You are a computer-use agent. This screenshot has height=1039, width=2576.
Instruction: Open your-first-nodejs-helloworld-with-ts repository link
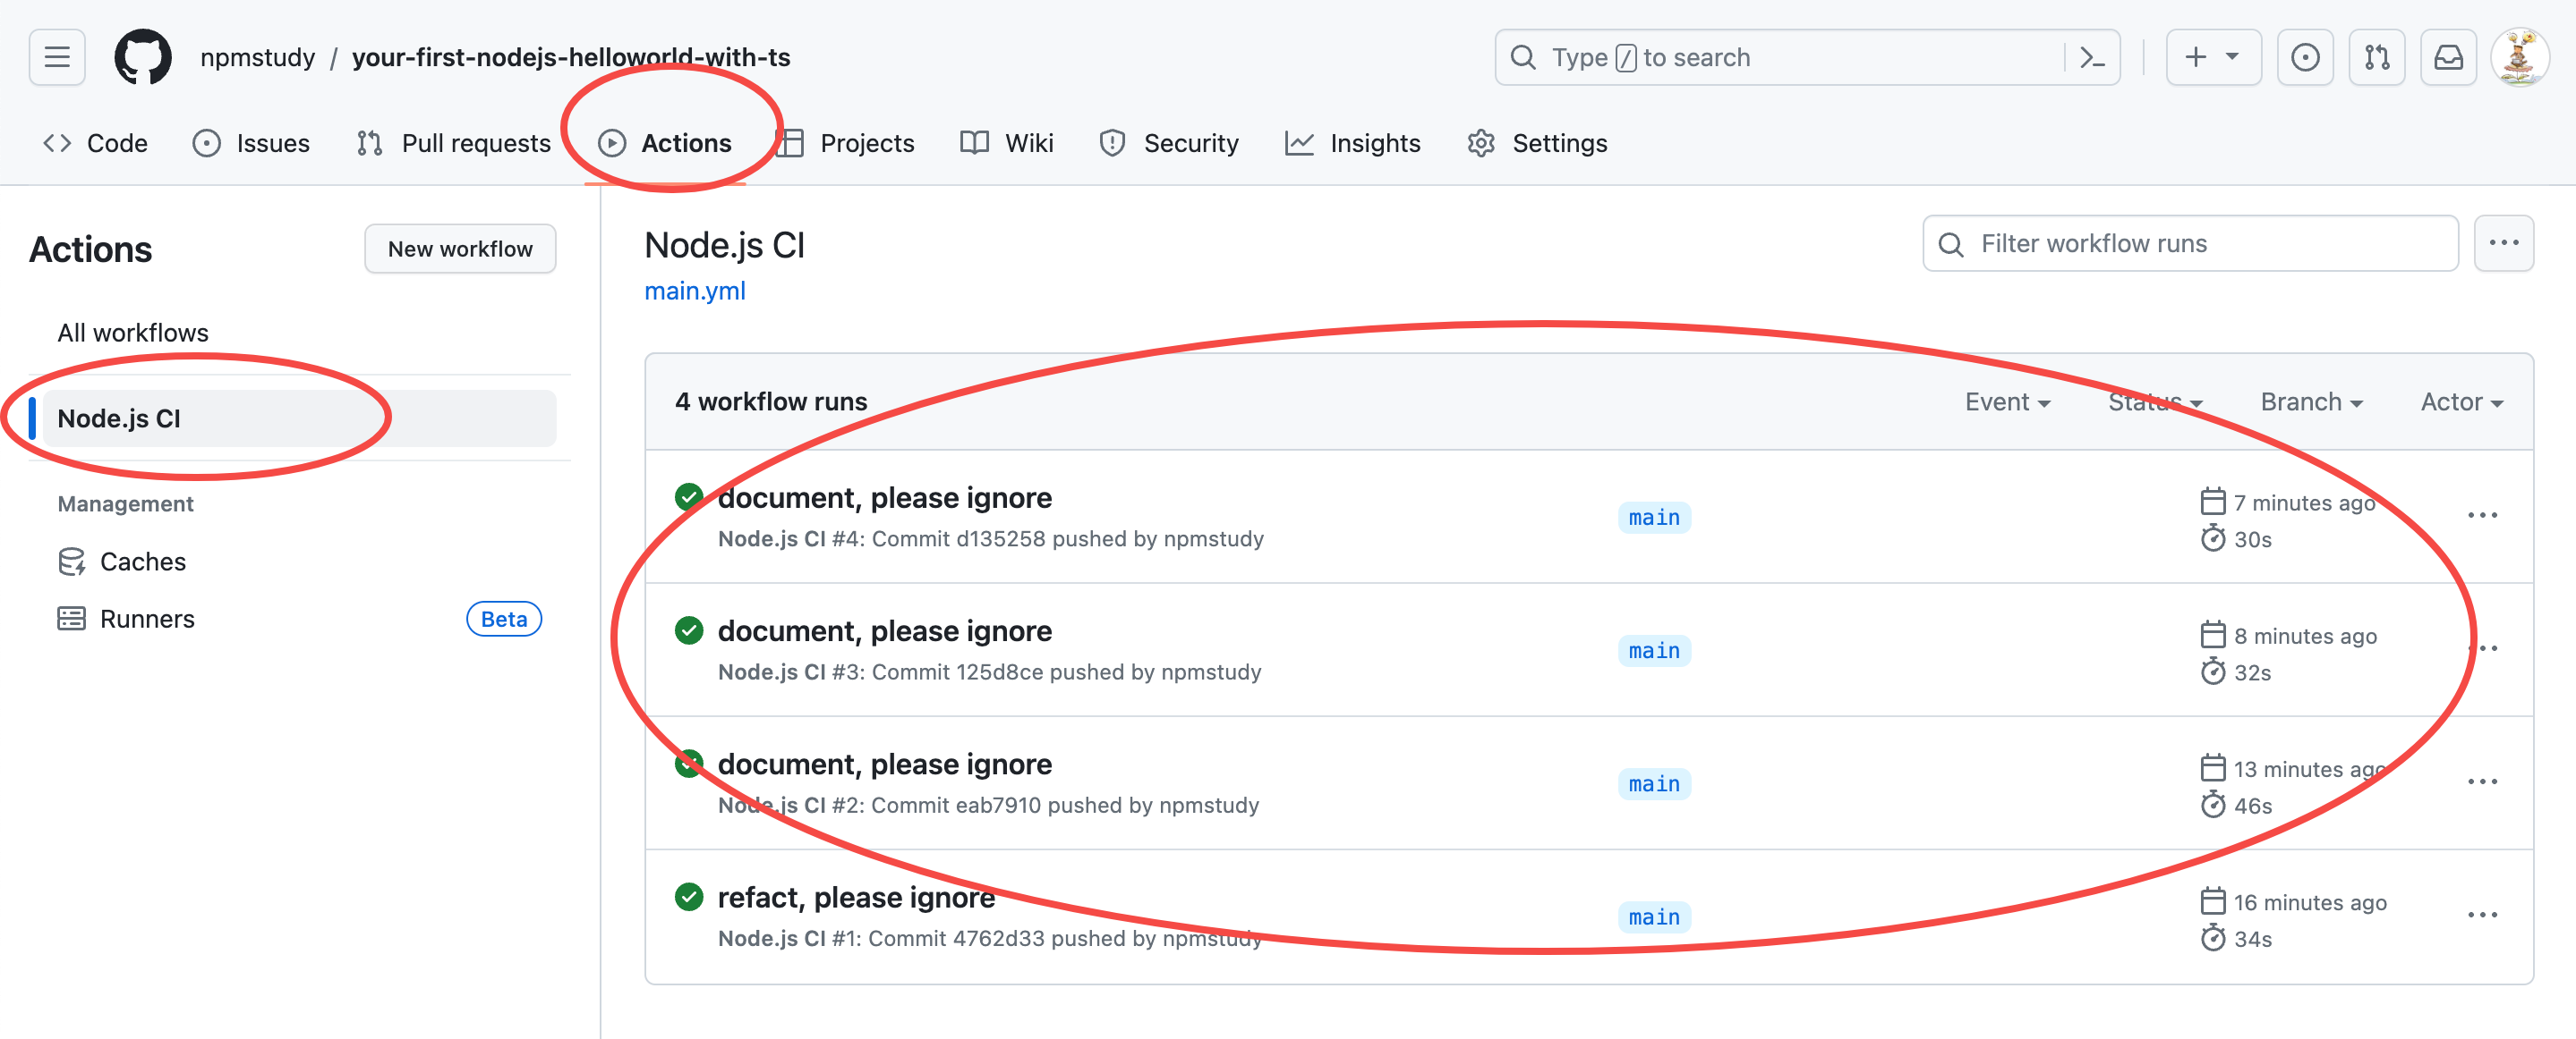[x=571, y=57]
